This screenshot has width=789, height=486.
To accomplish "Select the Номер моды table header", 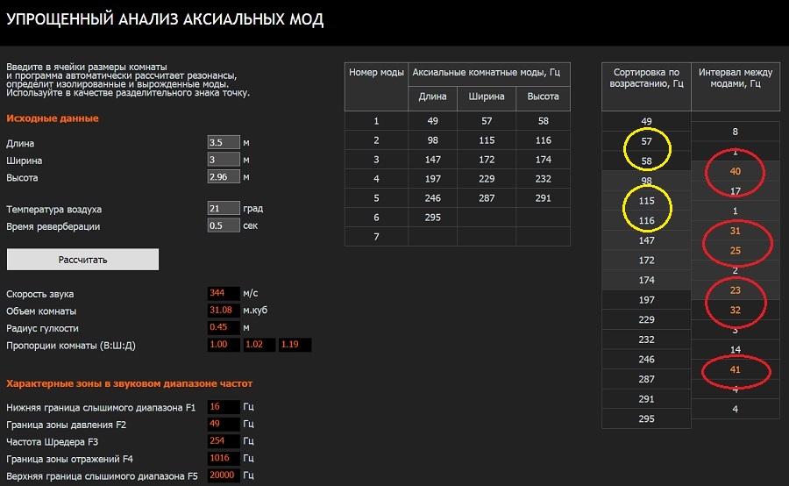I will (x=376, y=73).
